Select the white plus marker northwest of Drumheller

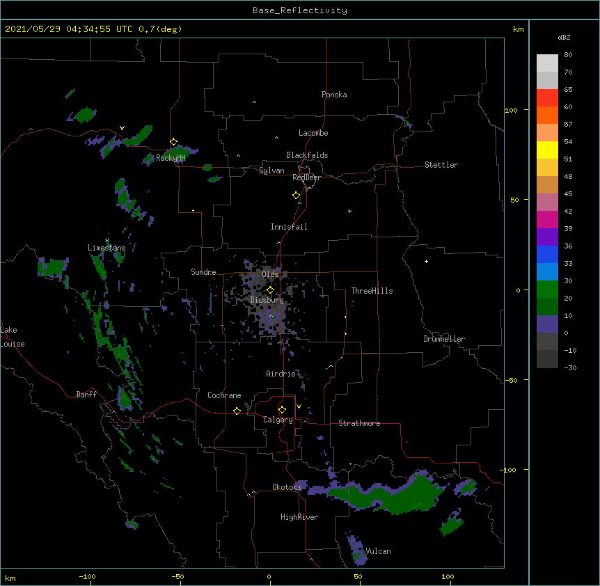pos(426,261)
